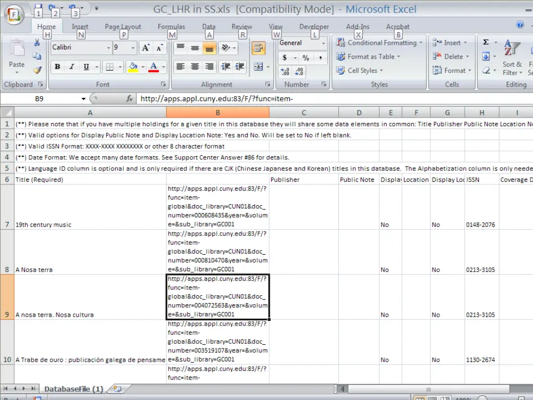Select cell with '19th century music'

(90, 207)
